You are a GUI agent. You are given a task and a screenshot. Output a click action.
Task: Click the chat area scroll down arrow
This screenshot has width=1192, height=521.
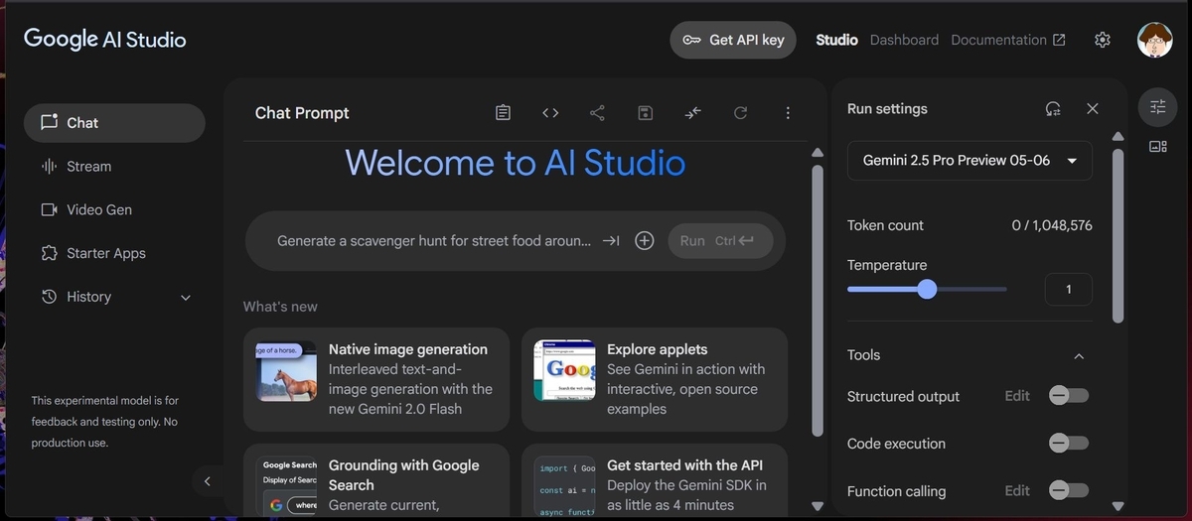(818, 505)
